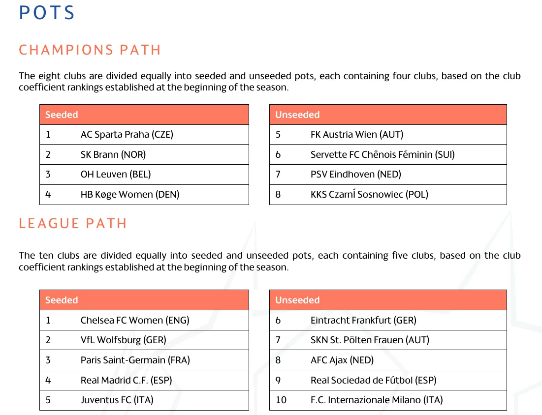Image resolution: width=542 pixels, height=415 pixels.
Task: Click the Eintracht Frankfurt (GER) row
Action: click(x=388, y=320)
